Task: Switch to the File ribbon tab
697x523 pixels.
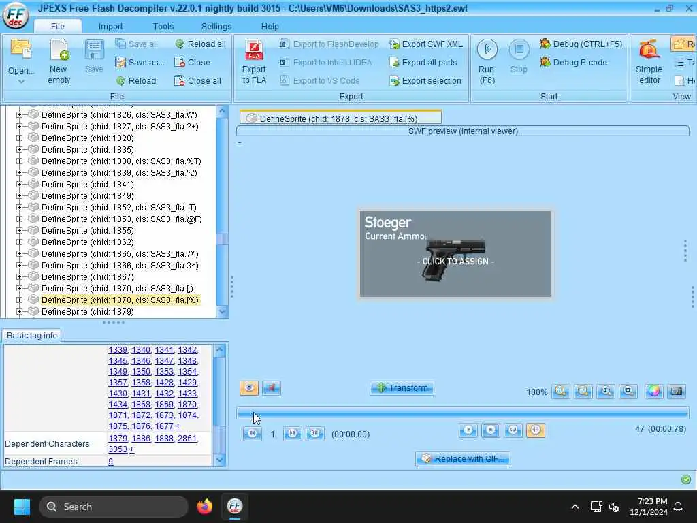Action: (x=57, y=27)
